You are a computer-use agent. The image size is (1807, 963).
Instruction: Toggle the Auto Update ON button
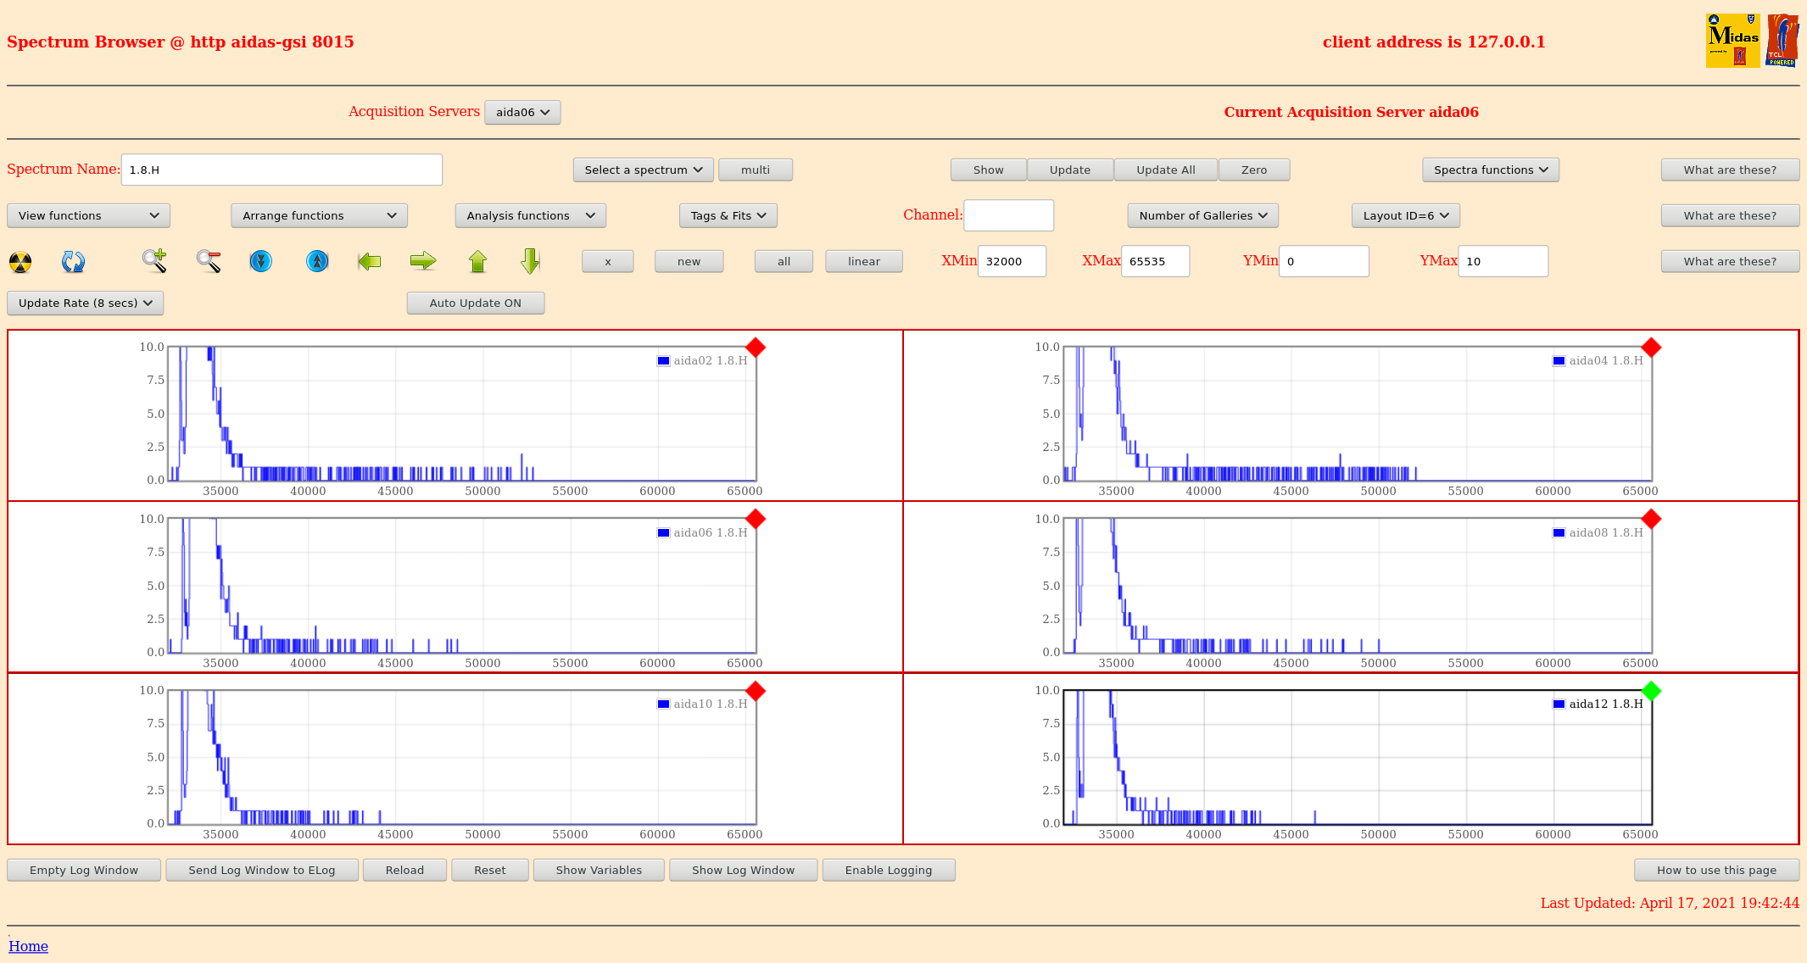475,303
